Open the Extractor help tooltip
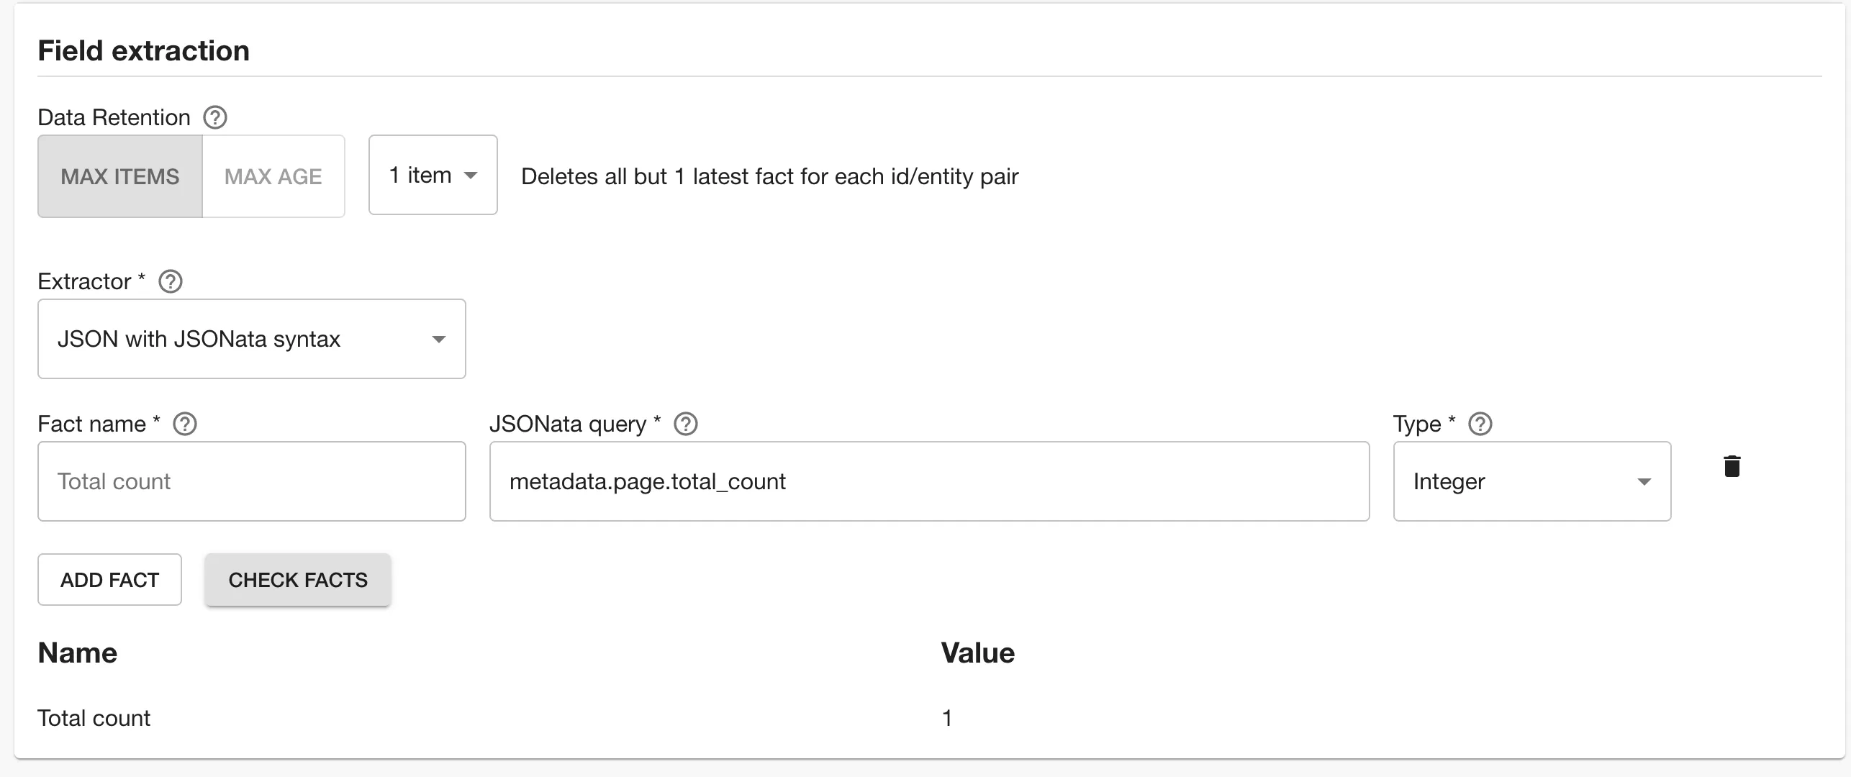The height and width of the screenshot is (777, 1851). click(170, 281)
